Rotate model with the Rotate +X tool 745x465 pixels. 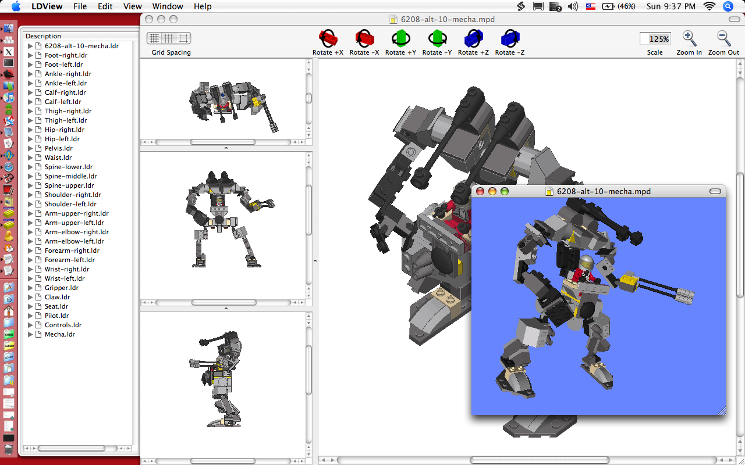tap(328, 38)
